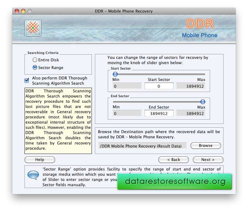
Task: Close the window with red button
Action: tap(17, 11)
